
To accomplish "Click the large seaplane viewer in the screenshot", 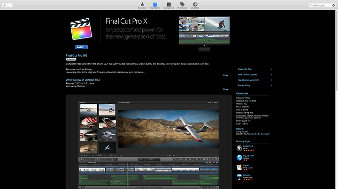I will (x=169, y=129).
